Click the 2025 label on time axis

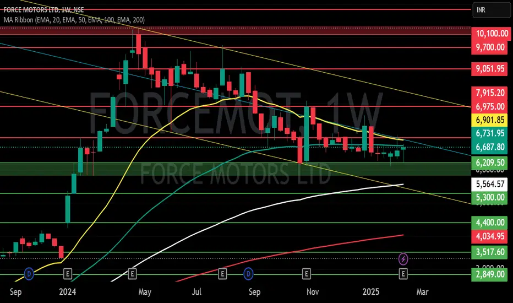pos(370,291)
